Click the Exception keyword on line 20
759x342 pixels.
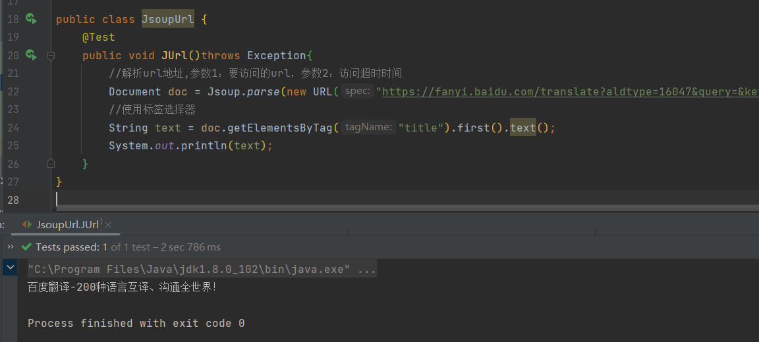click(x=277, y=55)
